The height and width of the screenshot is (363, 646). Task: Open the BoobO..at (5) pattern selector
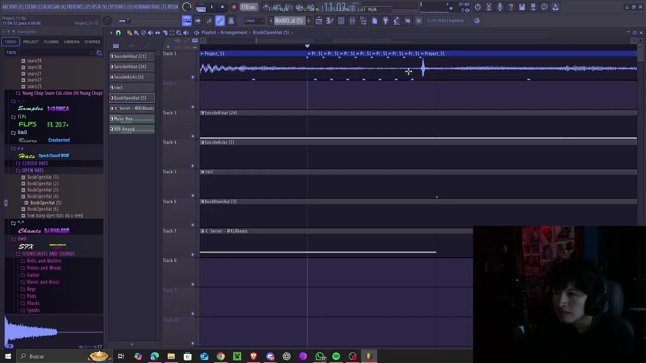coord(289,21)
